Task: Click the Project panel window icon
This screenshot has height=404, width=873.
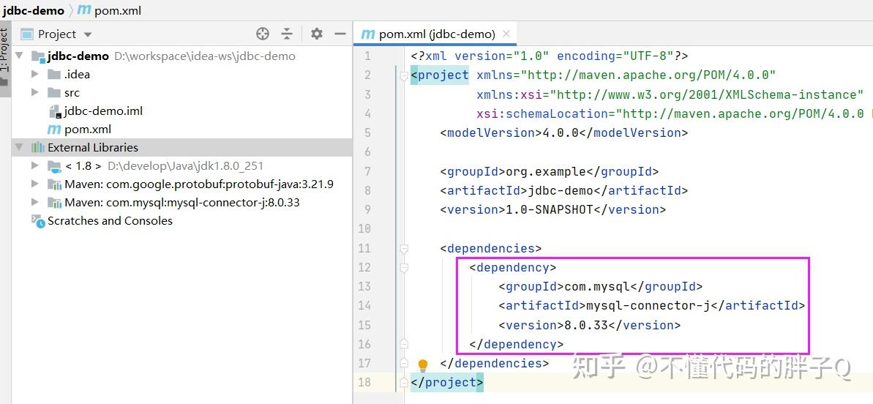Action: point(27,34)
